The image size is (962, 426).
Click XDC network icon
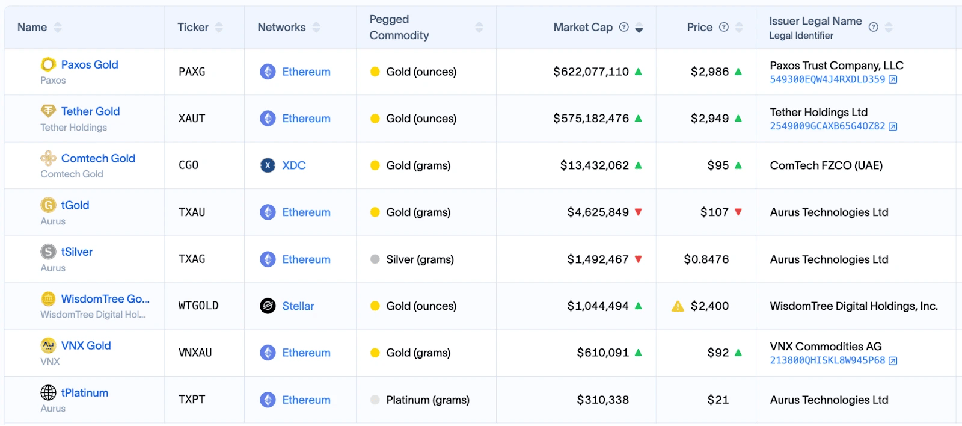tap(268, 165)
